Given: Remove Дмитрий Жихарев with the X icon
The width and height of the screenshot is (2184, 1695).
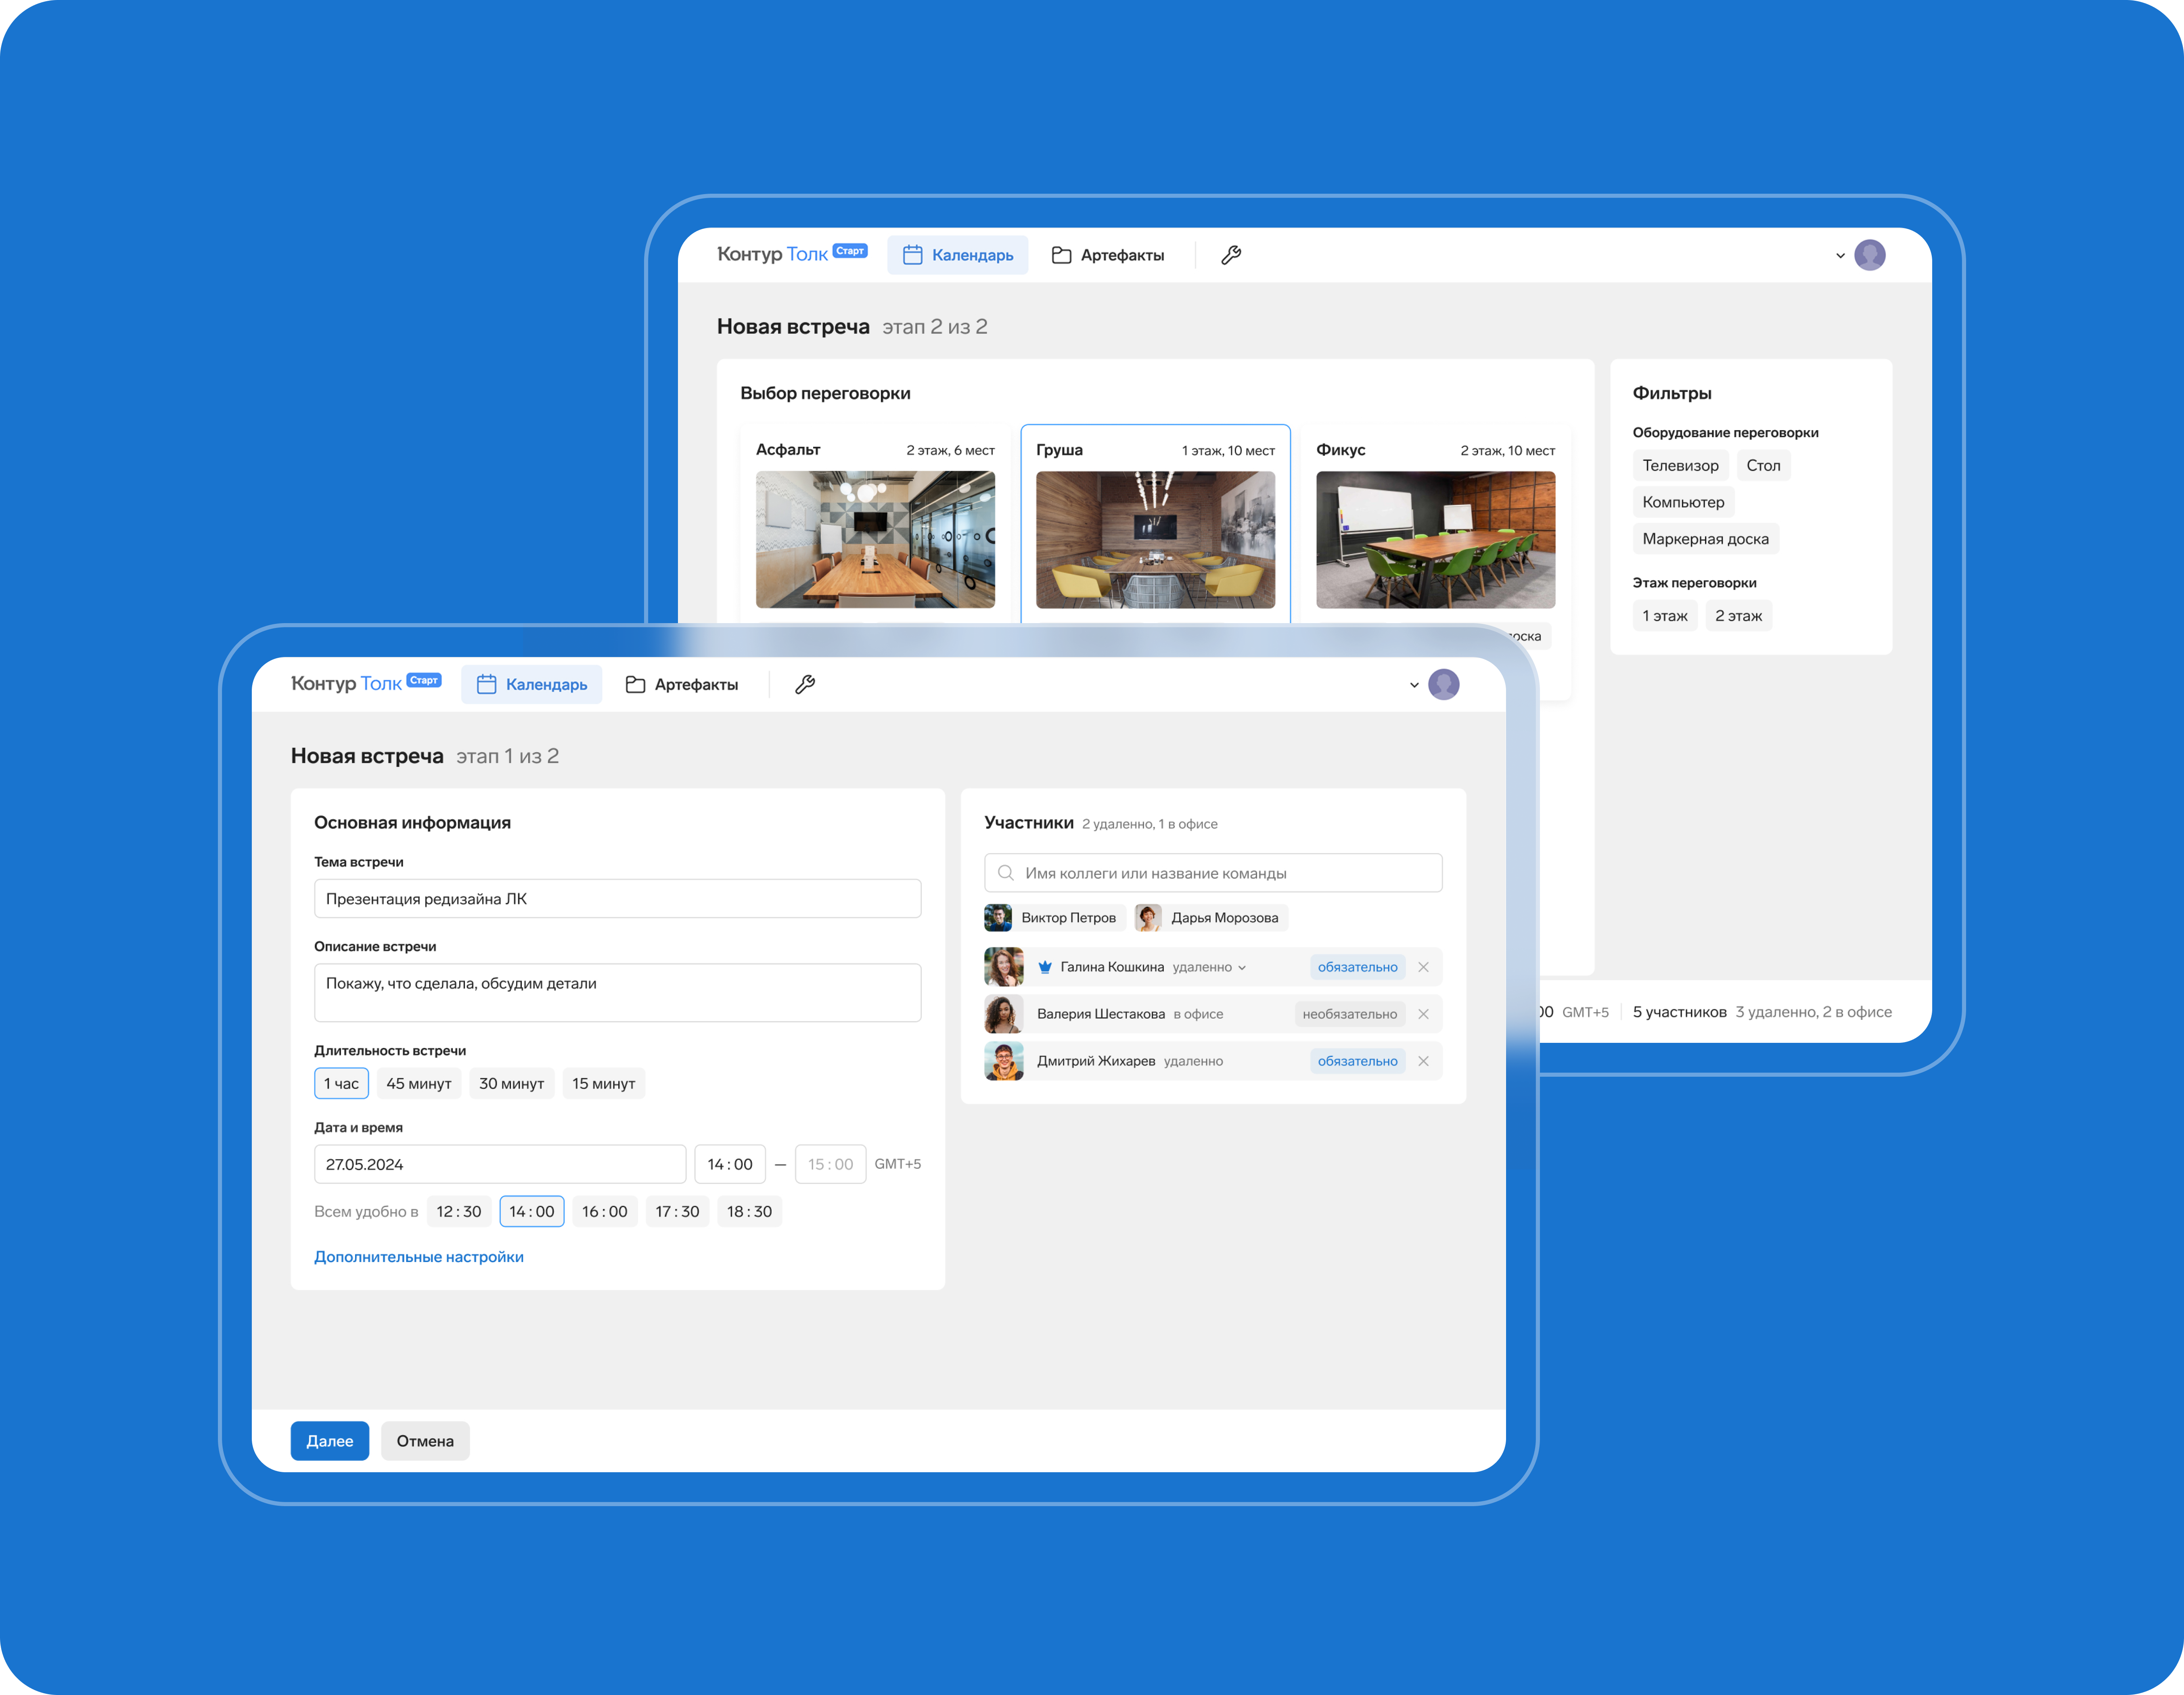Looking at the screenshot, I should 1423,1061.
